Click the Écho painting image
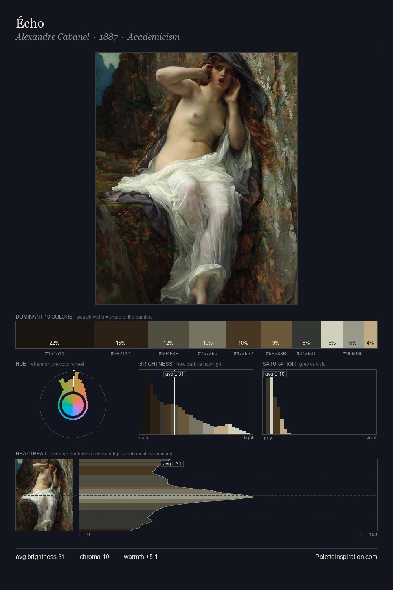 (196, 179)
